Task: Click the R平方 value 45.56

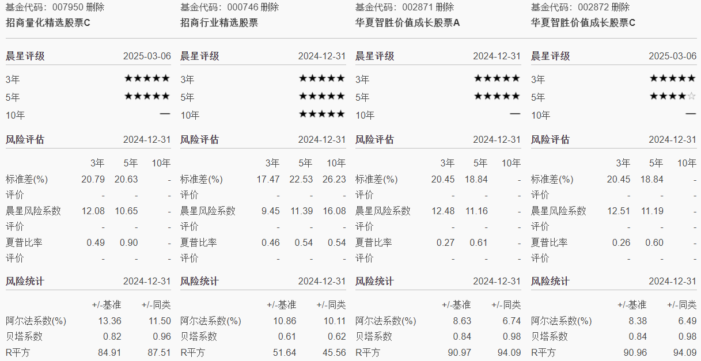Action: point(334,352)
